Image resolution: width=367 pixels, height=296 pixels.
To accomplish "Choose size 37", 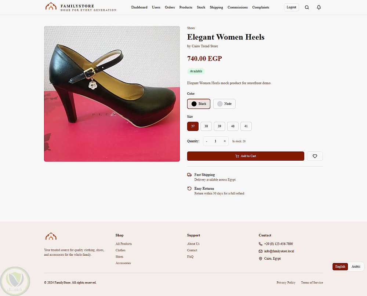I will coord(193,126).
